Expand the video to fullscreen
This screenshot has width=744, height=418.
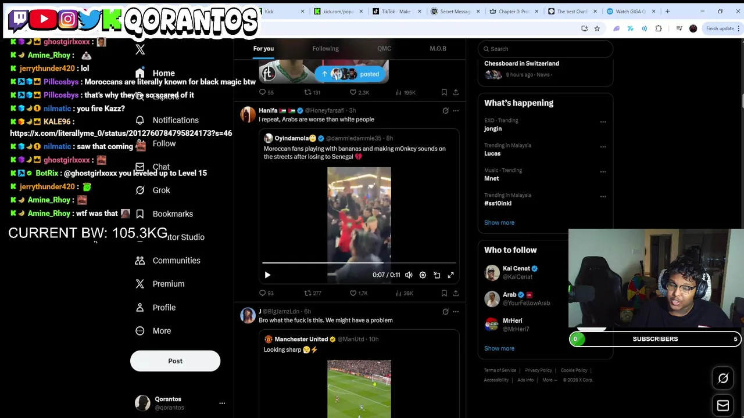[450, 275]
